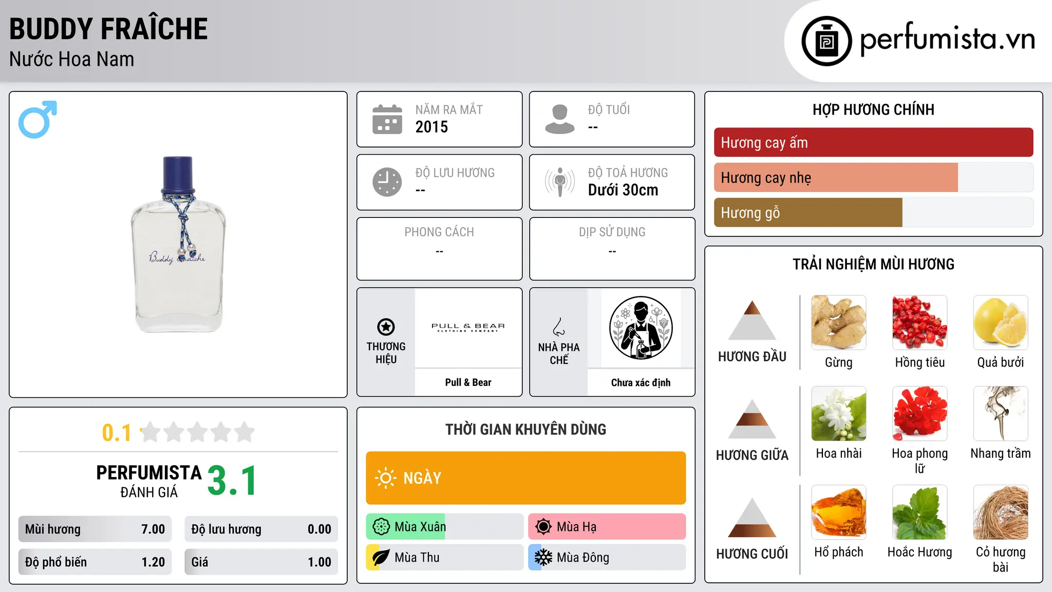Click the Hương cuối pyramid icon
Image resolution: width=1052 pixels, height=592 pixels.
752,517
